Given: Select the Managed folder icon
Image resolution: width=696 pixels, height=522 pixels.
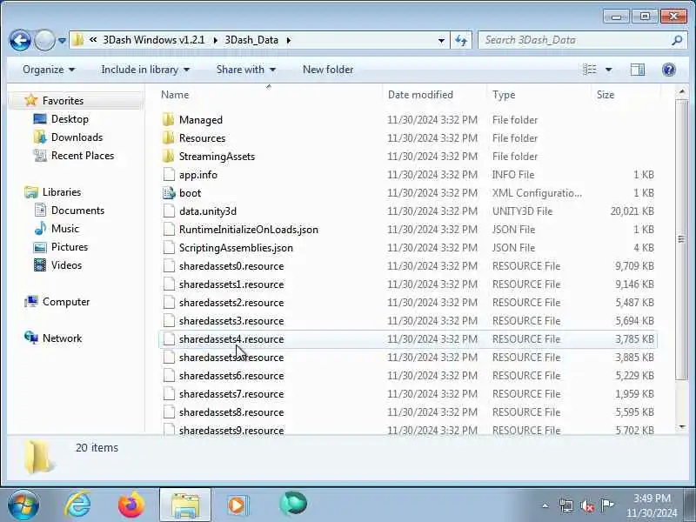Looking at the screenshot, I should pos(168,120).
